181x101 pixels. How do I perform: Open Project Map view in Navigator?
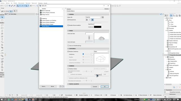point(171,15)
